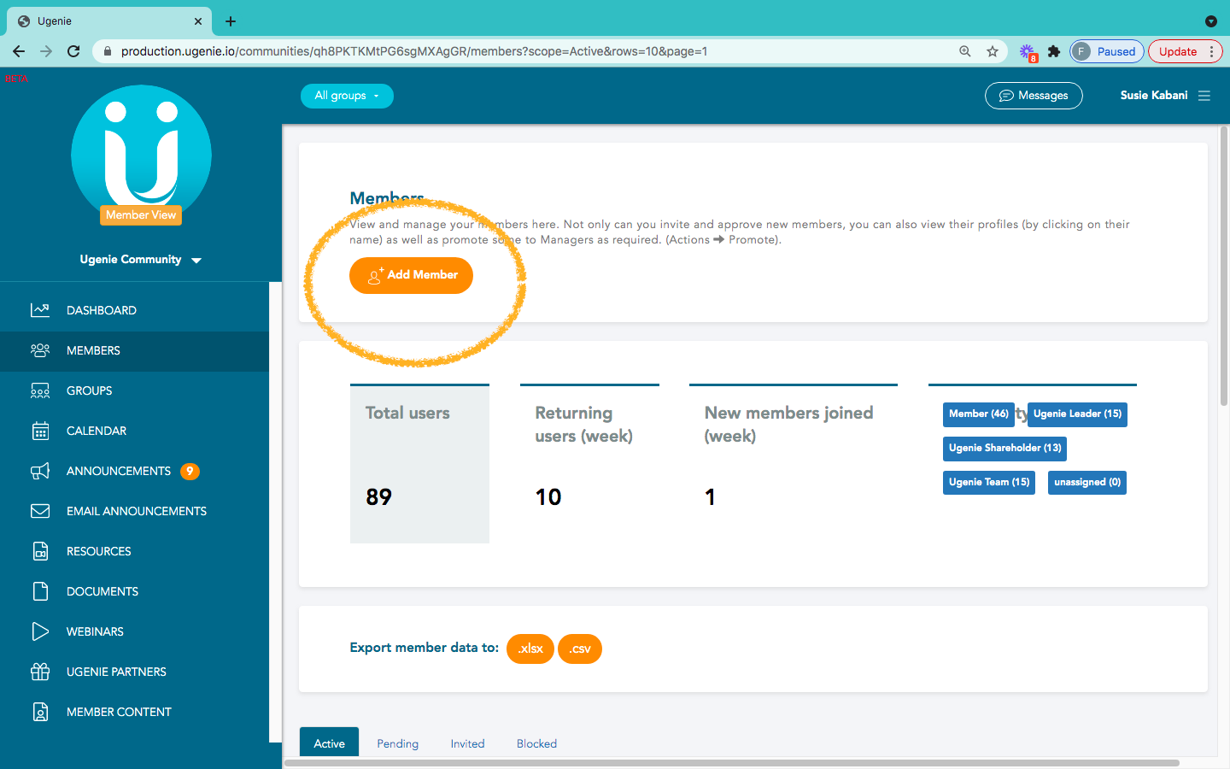The image size is (1230, 769).
Task: Click the New members joined count 1
Action: (710, 497)
